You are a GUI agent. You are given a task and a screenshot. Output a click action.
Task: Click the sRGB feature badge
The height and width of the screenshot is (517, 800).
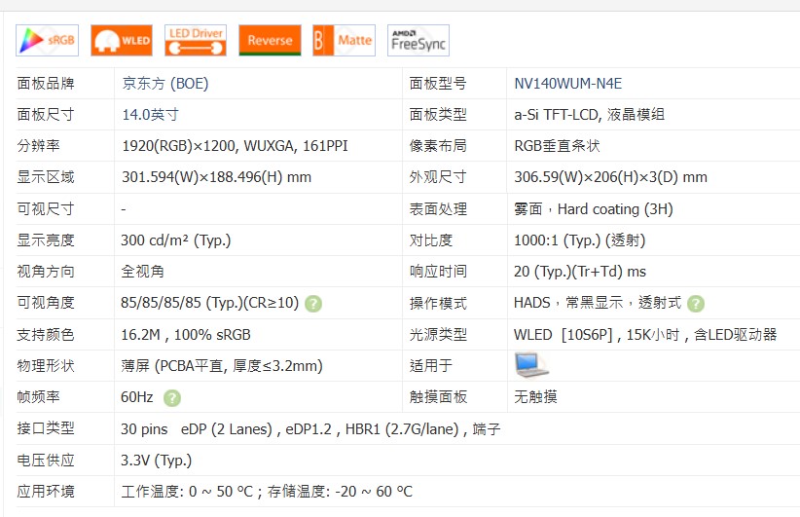click(48, 40)
